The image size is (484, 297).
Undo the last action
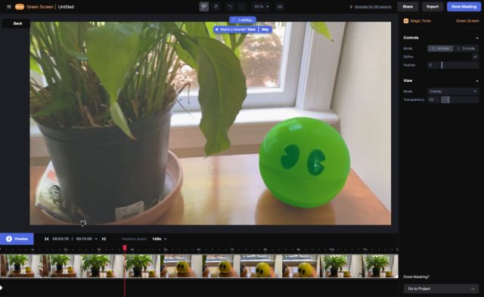point(230,7)
